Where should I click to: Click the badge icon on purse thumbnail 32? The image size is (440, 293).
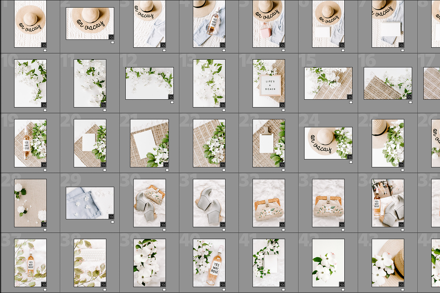(282, 224)
